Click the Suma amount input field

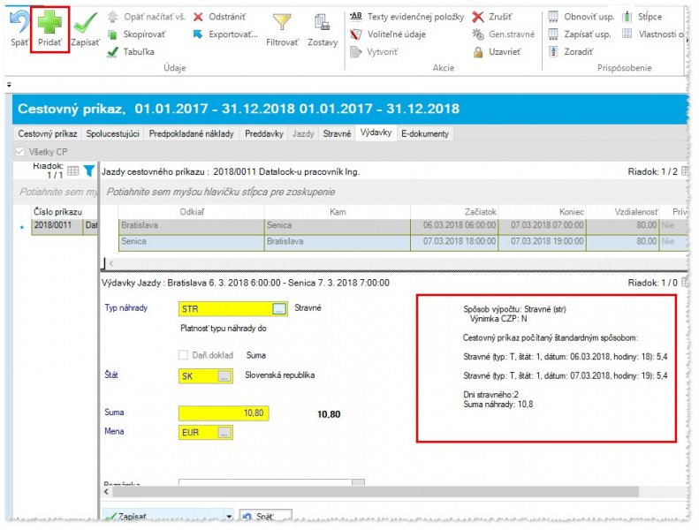click(223, 413)
